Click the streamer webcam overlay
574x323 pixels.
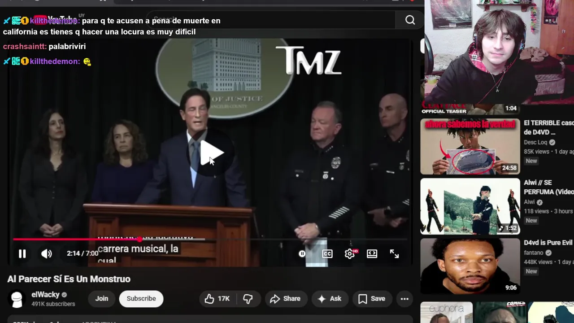click(499, 52)
